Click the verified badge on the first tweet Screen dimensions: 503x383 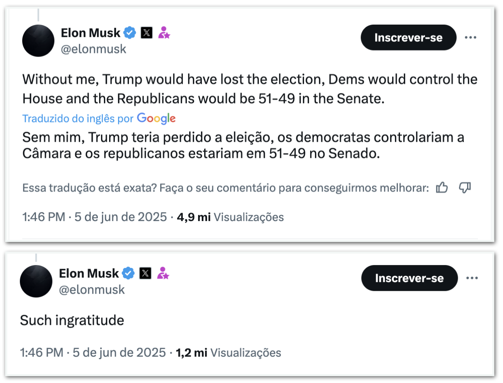(x=129, y=33)
